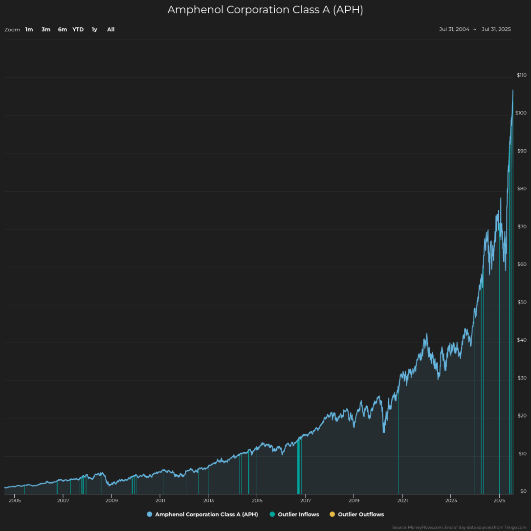Click the $110 y-axis label
Image resolution: width=531 pixels, height=531 pixels.
(522, 75)
